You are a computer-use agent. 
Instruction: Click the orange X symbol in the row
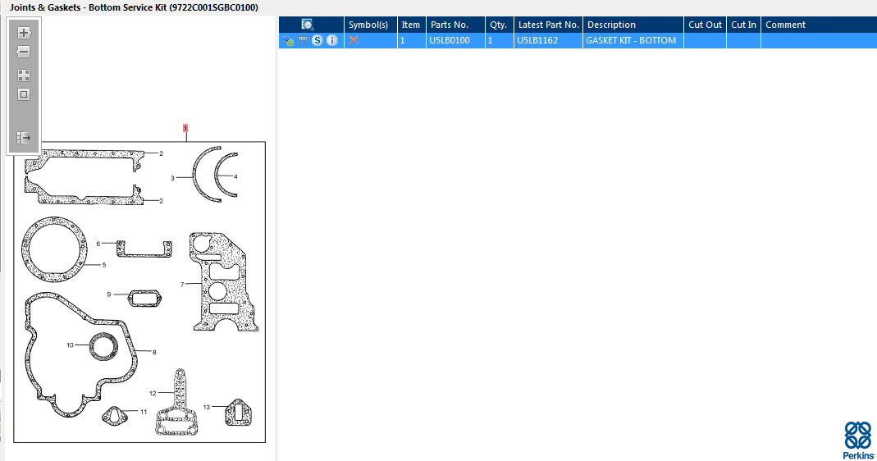pos(354,40)
